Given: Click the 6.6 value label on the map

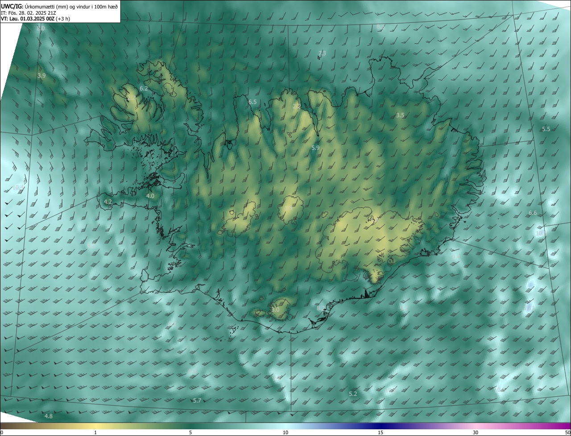Looking at the screenshot, I should [x=533, y=213].
